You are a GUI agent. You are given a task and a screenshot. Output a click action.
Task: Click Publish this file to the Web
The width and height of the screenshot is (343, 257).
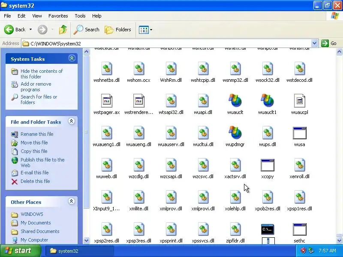[x=42, y=162]
